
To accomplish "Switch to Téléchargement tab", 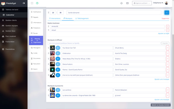I will 82,18.
